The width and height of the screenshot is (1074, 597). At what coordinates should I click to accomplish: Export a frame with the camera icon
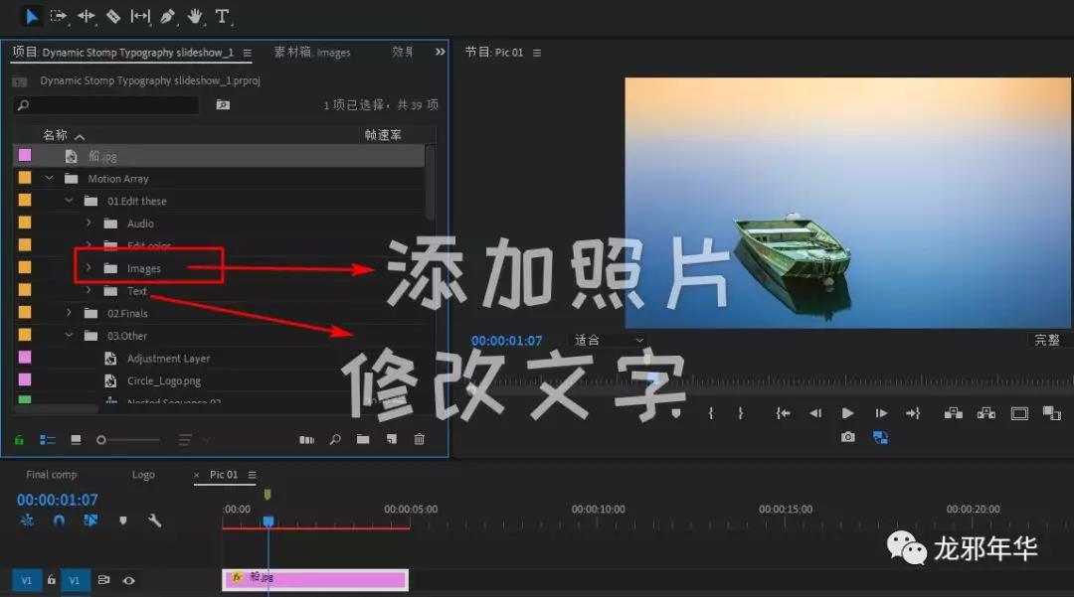point(848,437)
